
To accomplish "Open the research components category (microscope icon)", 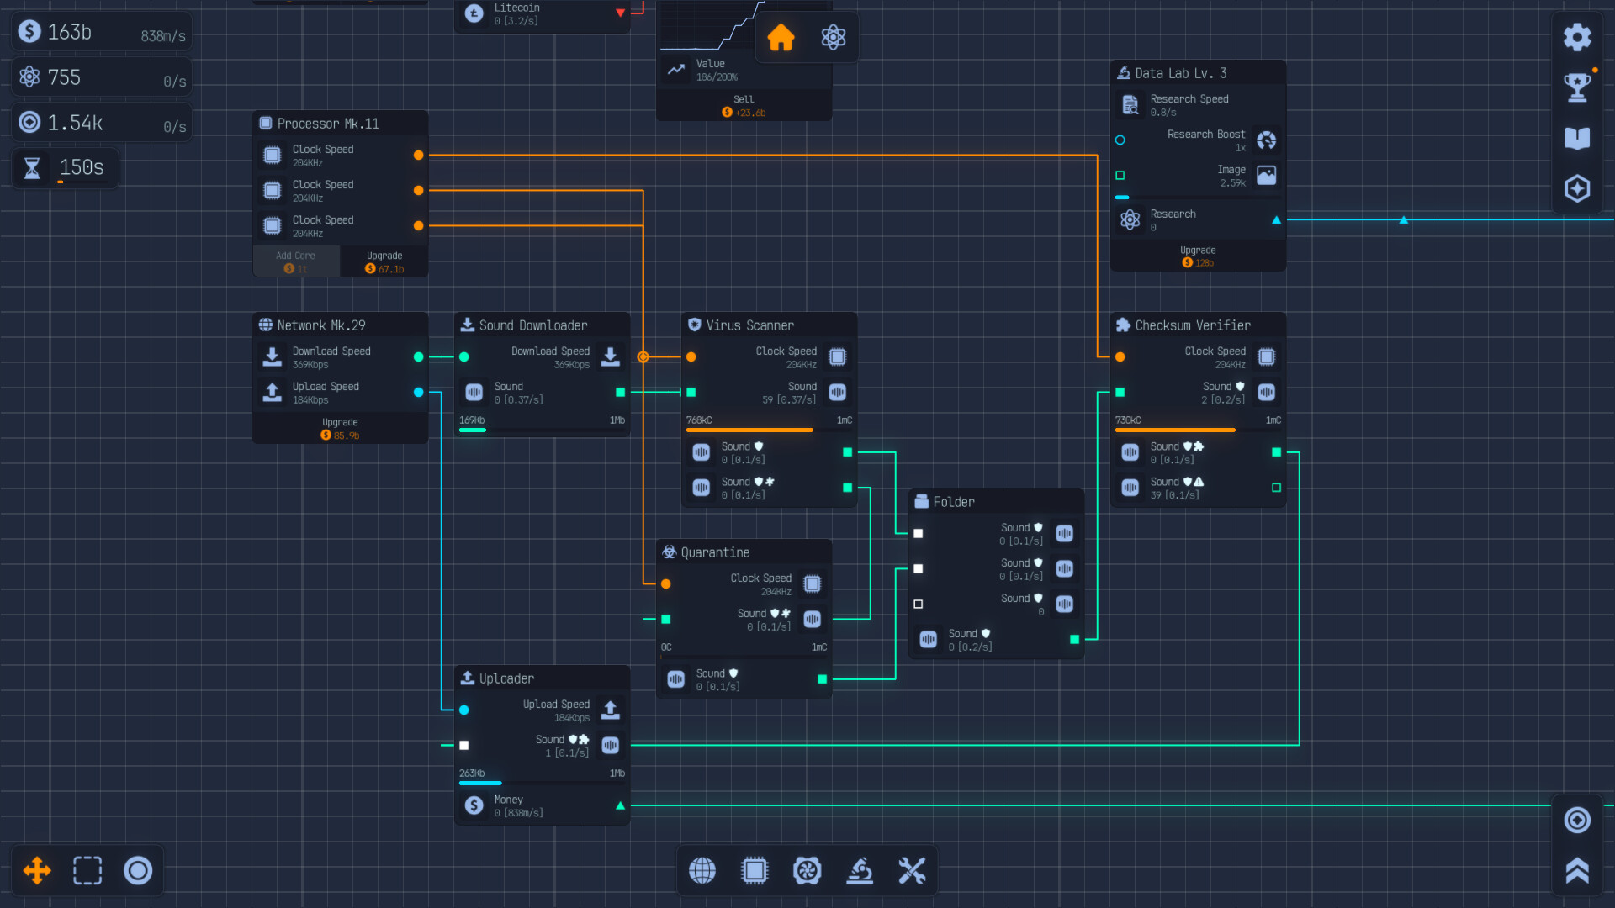I will (860, 871).
